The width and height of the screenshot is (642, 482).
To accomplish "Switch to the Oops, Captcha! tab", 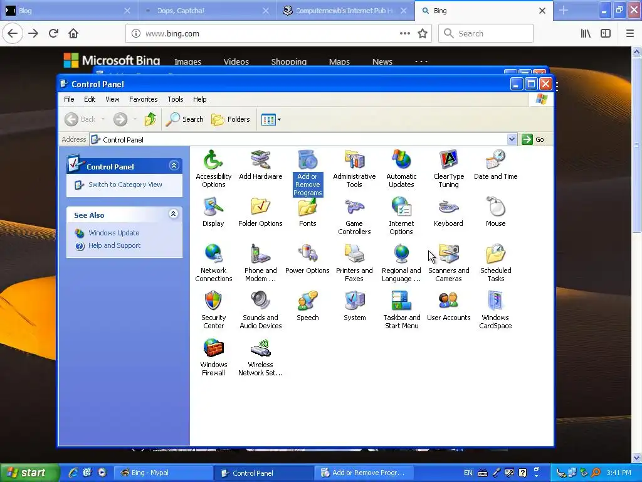I will (207, 11).
